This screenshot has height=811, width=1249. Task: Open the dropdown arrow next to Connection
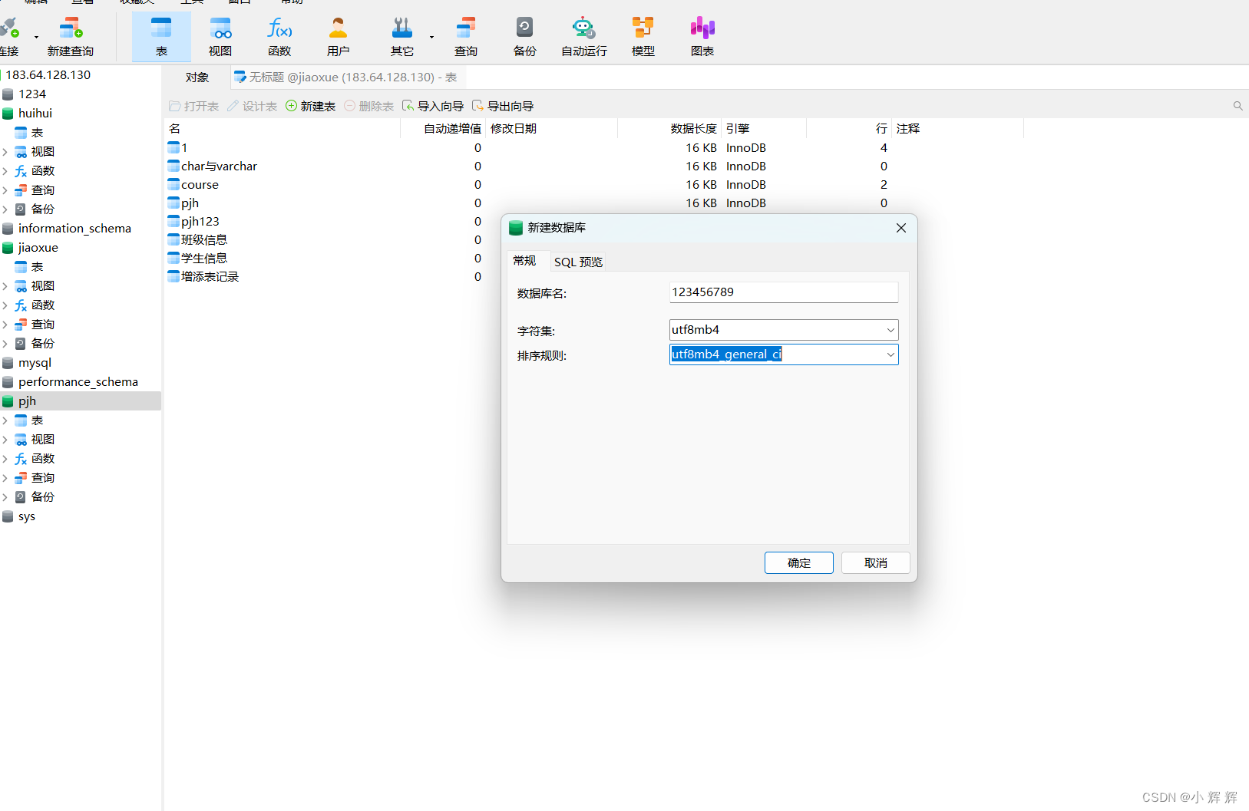tap(36, 37)
